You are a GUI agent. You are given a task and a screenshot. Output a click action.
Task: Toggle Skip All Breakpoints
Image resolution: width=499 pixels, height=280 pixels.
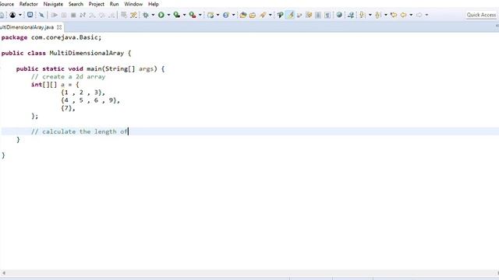point(41,15)
